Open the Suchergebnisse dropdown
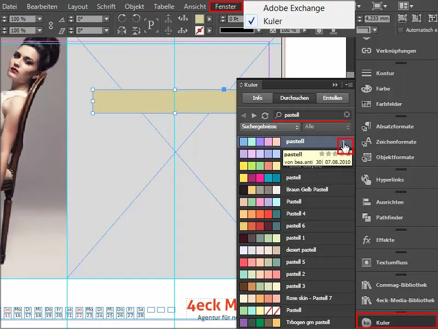 270,127
